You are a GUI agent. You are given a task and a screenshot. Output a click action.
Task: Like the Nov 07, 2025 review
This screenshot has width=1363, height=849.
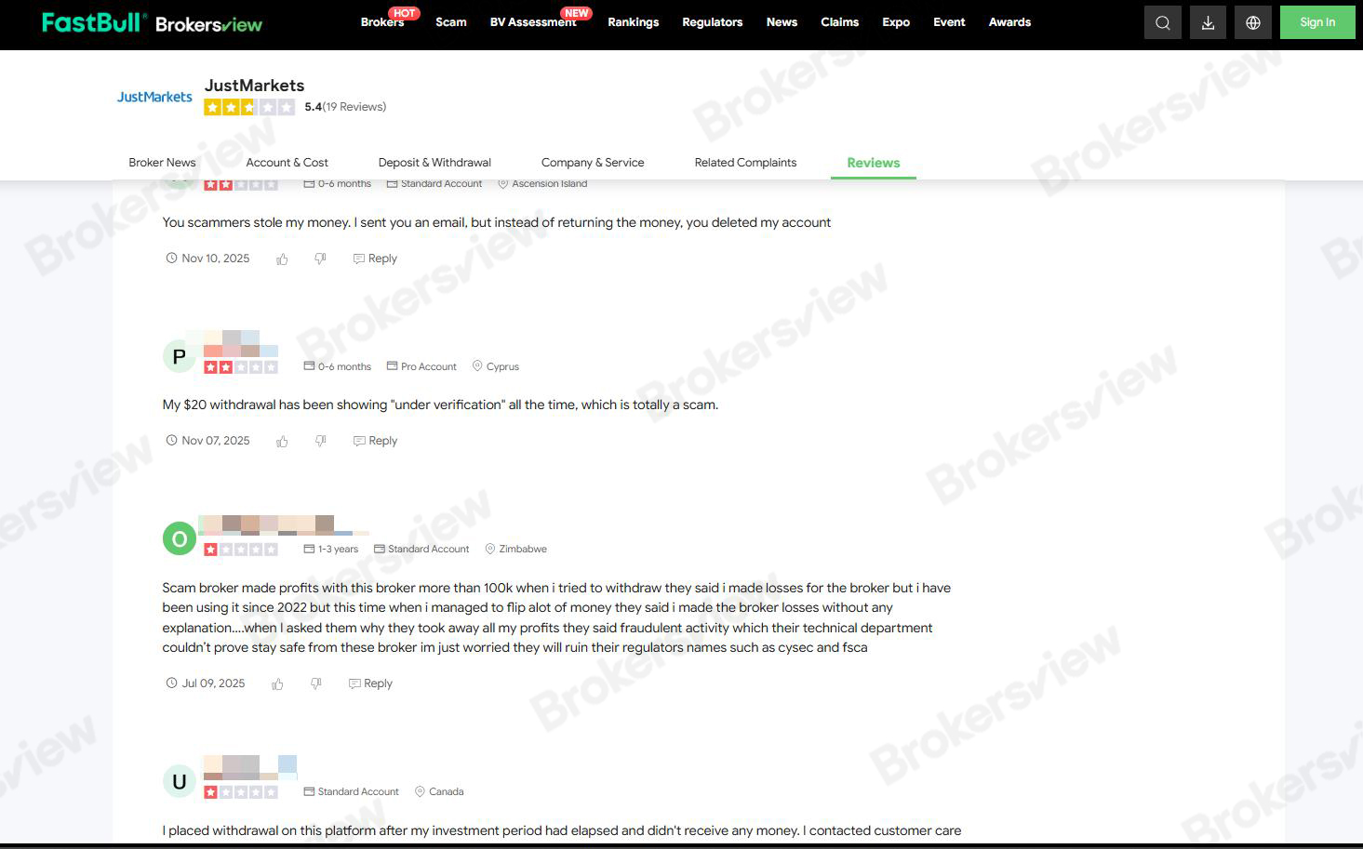[282, 441]
